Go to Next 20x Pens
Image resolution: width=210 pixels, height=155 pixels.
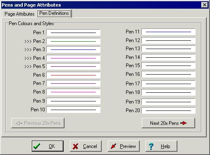(168, 123)
